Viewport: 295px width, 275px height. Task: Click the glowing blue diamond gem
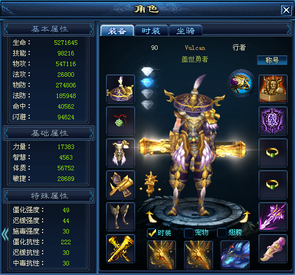[147, 82]
